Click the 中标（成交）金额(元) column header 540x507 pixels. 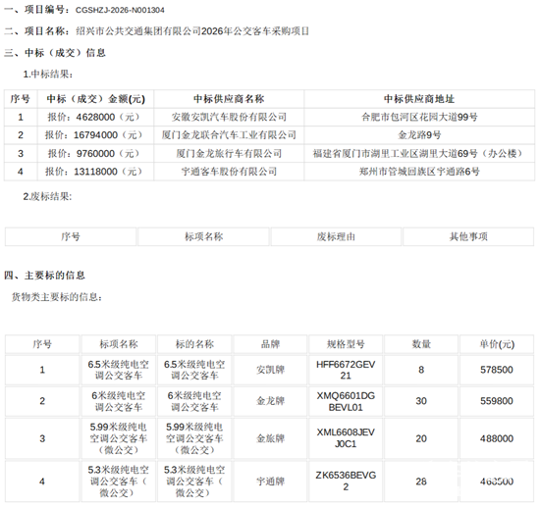[x=96, y=99]
